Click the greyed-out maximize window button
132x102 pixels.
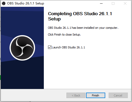(113, 3)
